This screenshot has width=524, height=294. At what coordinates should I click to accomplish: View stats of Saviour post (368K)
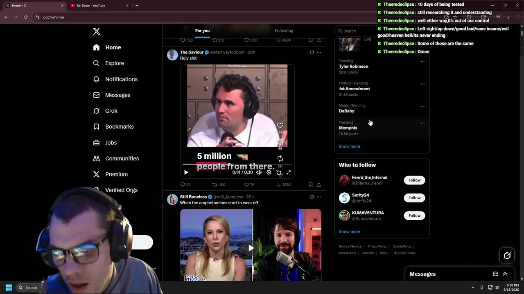point(284,185)
